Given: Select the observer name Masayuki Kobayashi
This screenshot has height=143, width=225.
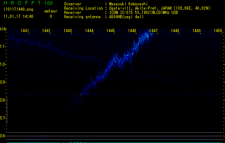Looking at the screenshot, I should pyautogui.click(x=128, y=4).
